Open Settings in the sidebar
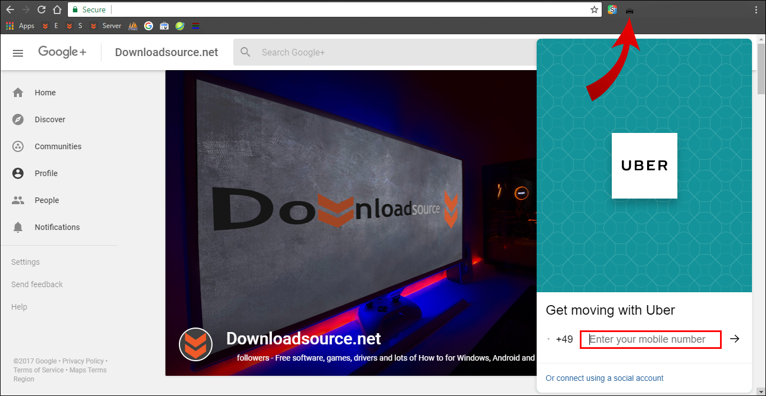 (25, 262)
